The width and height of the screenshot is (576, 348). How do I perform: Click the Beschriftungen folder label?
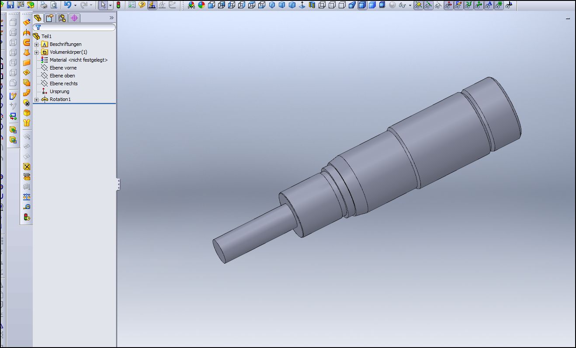[66, 44]
